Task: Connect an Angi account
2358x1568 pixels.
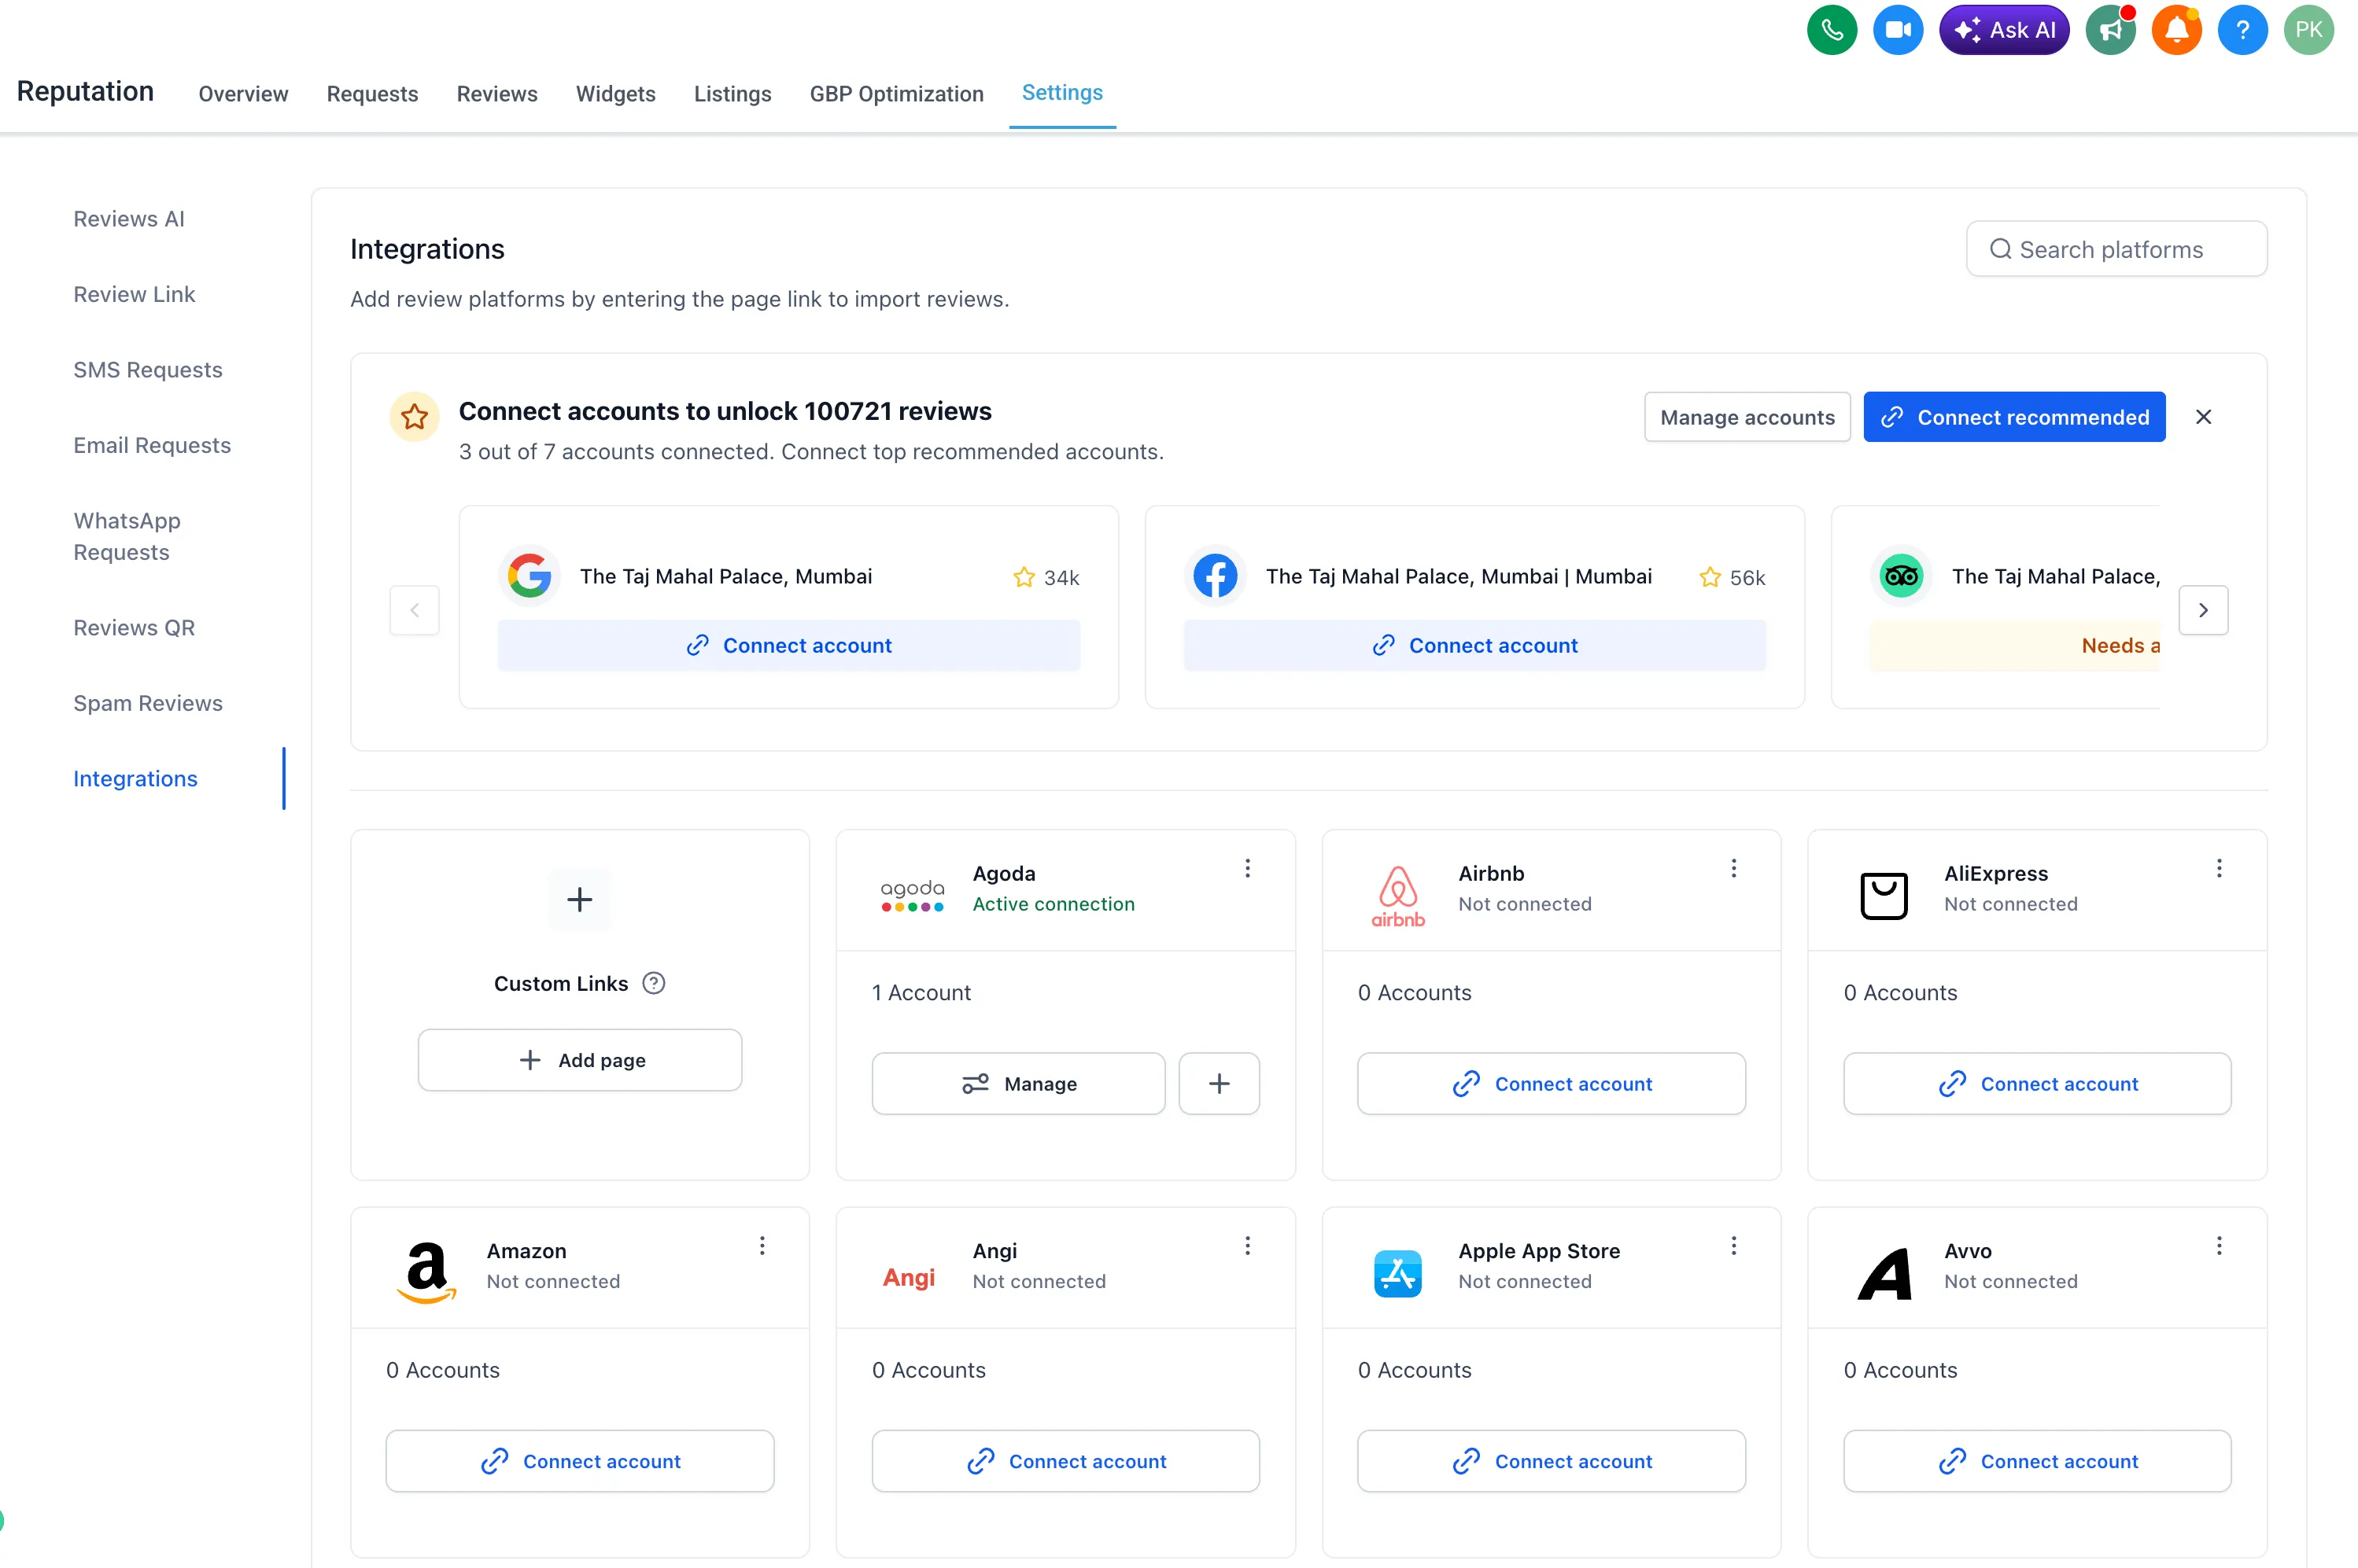Action: pos(1065,1461)
